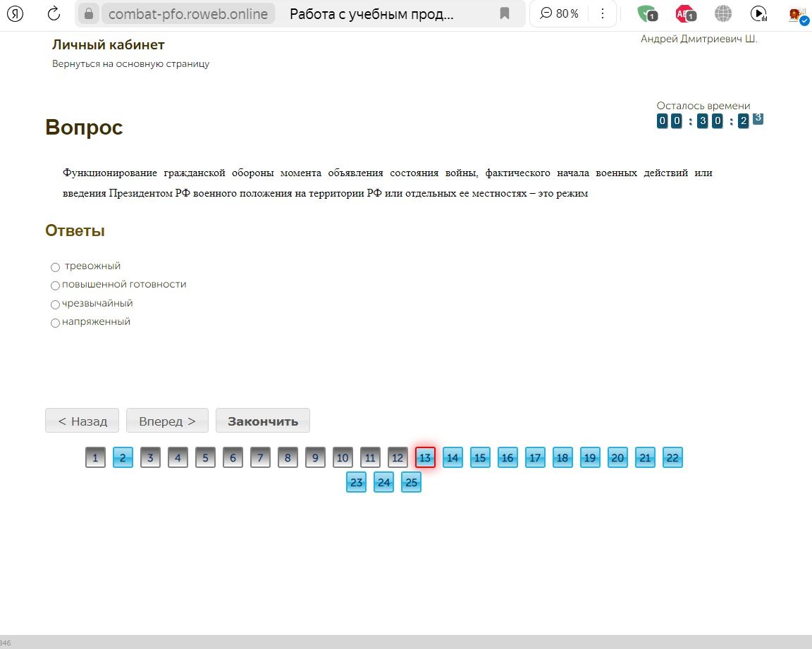Click the green shield extension icon
This screenshot has width=812, height=649.
coord(647,14)
